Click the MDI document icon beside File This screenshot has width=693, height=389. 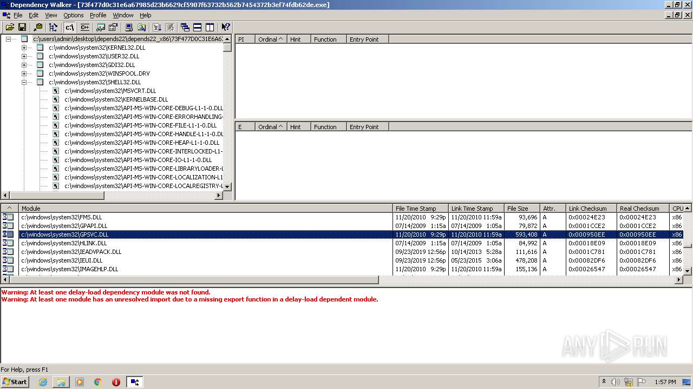pyautogui.click(x=6, y=15)
